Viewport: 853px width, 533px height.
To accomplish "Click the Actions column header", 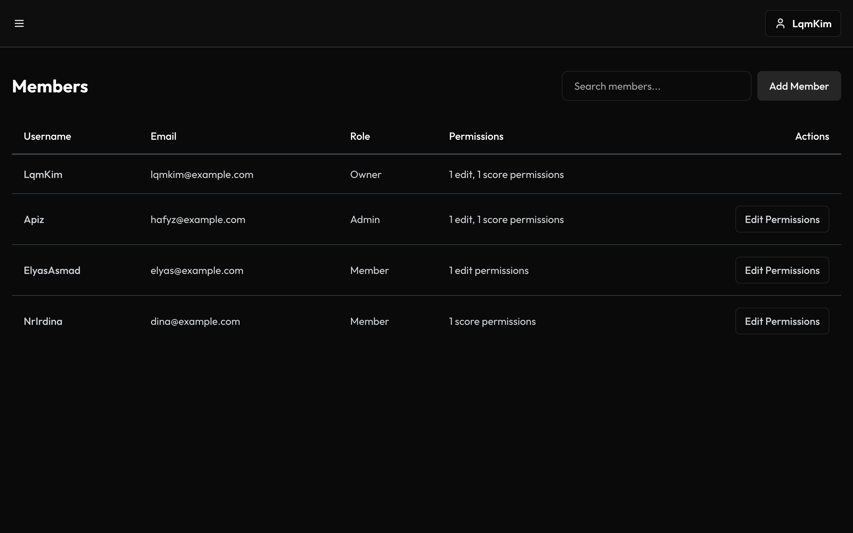I will pos(812,137).
